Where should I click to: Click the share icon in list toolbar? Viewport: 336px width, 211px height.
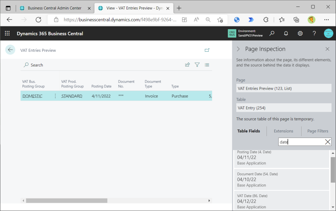coord(187,65)
